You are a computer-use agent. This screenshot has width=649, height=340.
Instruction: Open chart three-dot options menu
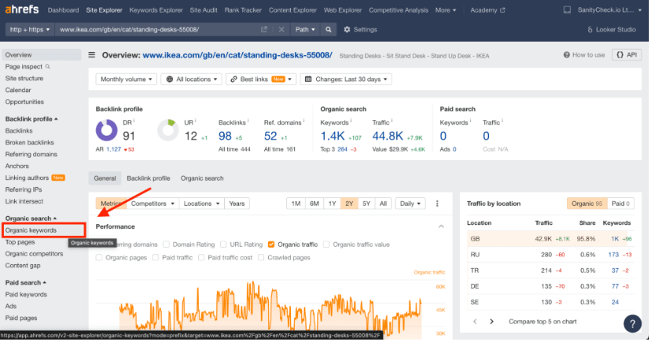(437, 204)
